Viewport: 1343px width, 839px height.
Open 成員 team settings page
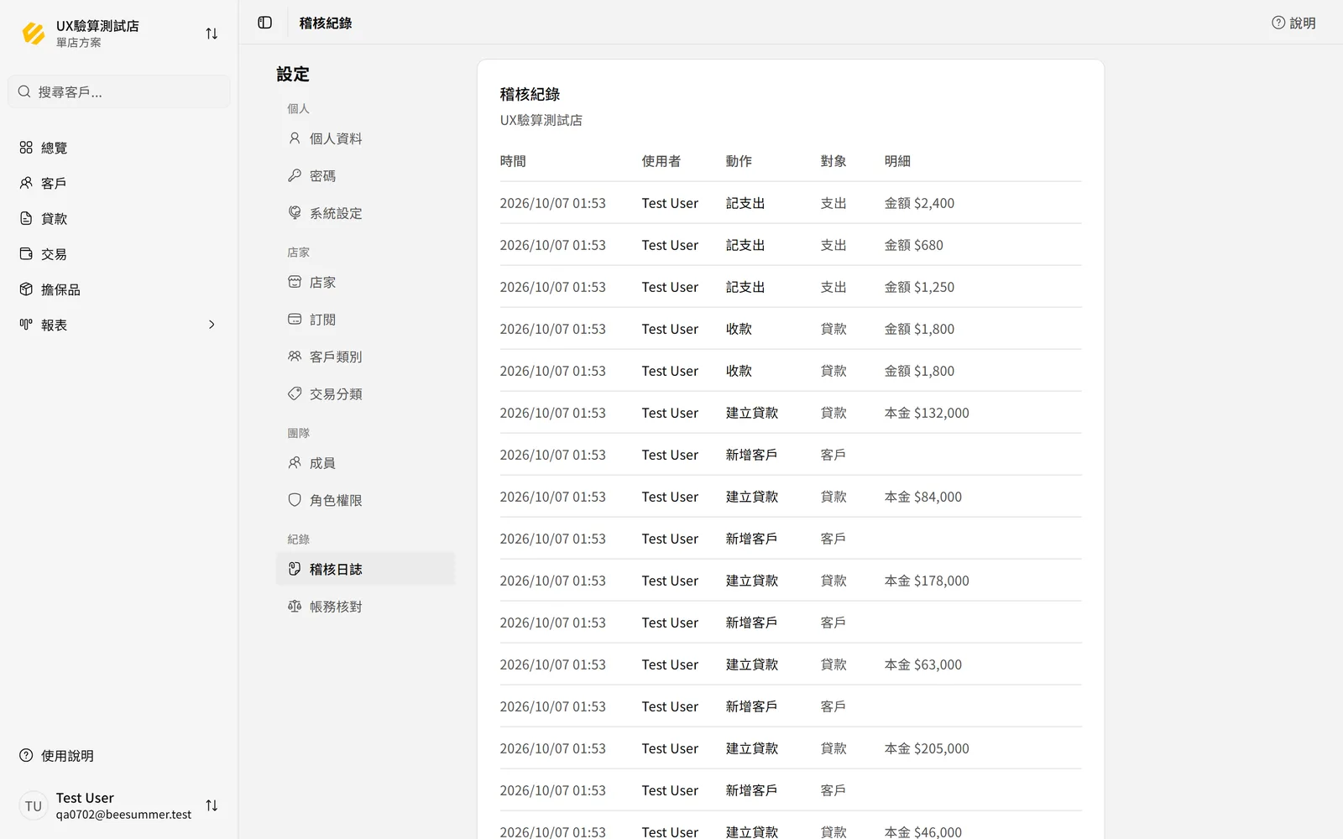[365, 462]
